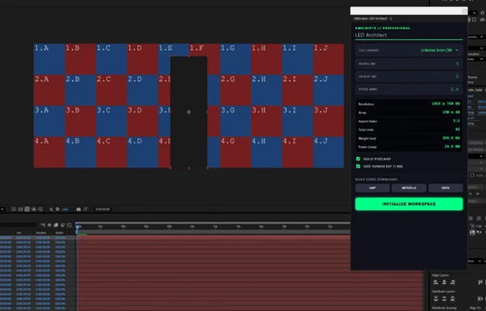486x311 pixels.
Task: Click the show snapshot icon beside camera
Action: pos(85,210)
